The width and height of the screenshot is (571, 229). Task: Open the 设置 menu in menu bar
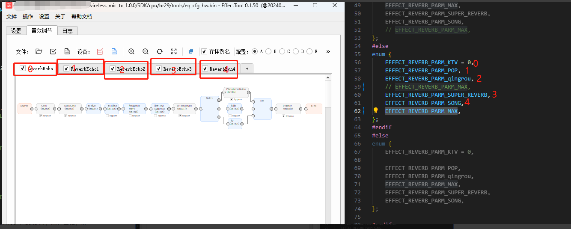(44, 17)
